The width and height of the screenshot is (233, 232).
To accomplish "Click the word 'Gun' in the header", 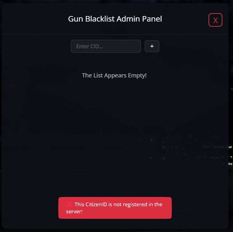I will tap(75, 19).
